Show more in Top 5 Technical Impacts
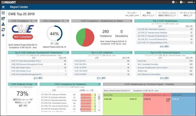 [165, 78]
